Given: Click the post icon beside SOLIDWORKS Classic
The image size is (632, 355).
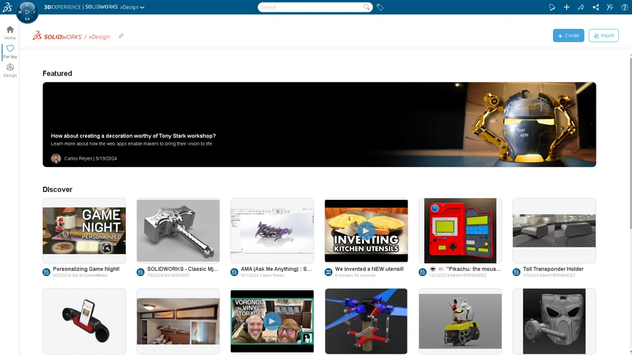Looking at the screenshot, I should [140, 272].
